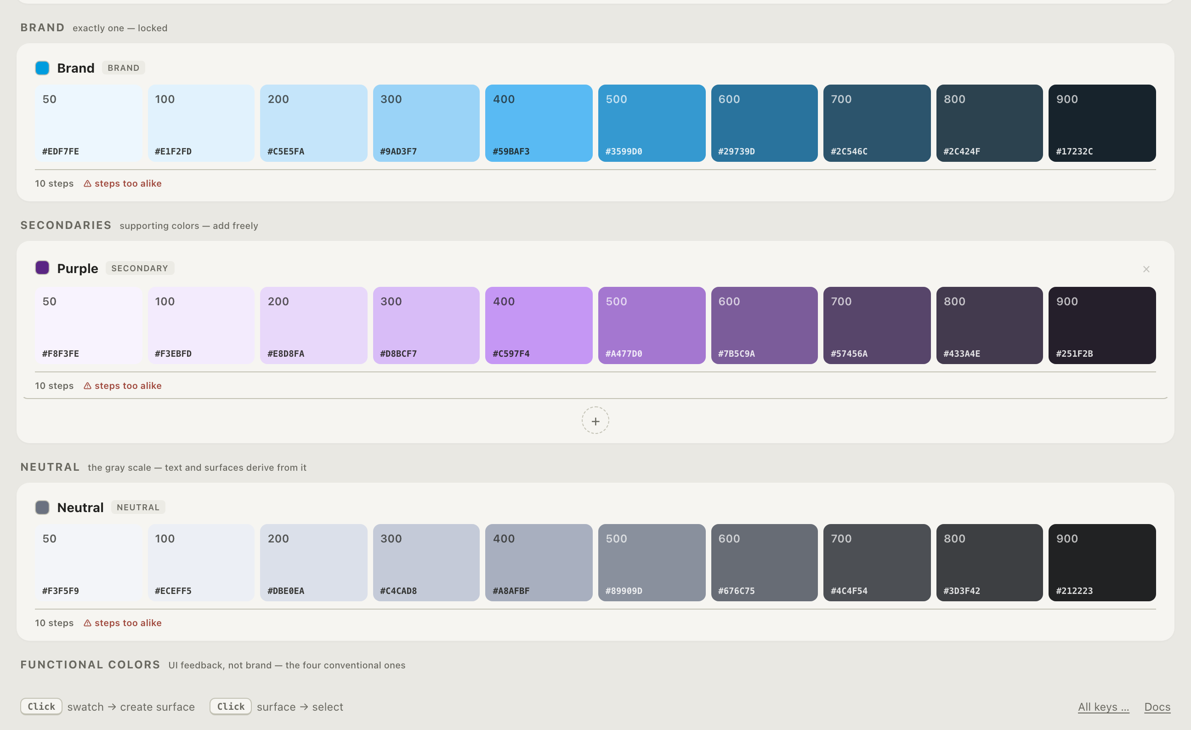Screen dimensions: 1191x730
Task: Click '10 steps' under Neutral palette
Action: point(54,623)
